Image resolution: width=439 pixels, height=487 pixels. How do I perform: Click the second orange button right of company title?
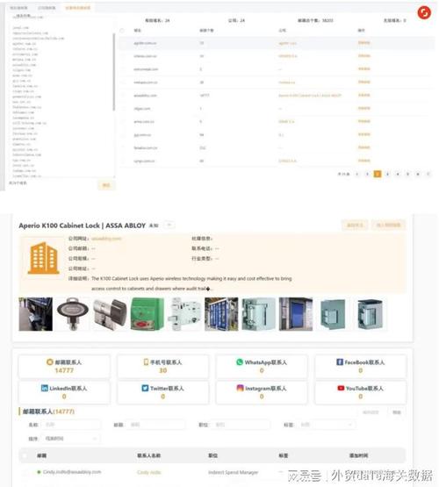pyautogui.click(x=388, y=225)
